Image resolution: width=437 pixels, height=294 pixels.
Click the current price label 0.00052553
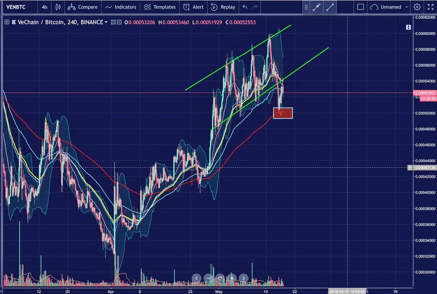(425, 93)
